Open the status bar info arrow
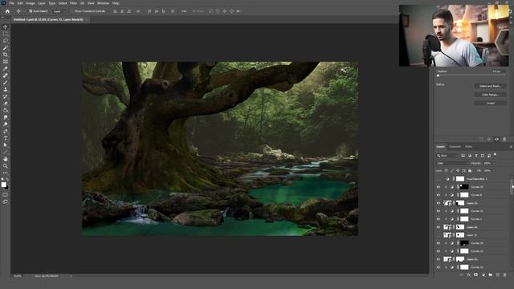The image size is (514, 289). tap(71, 276)
